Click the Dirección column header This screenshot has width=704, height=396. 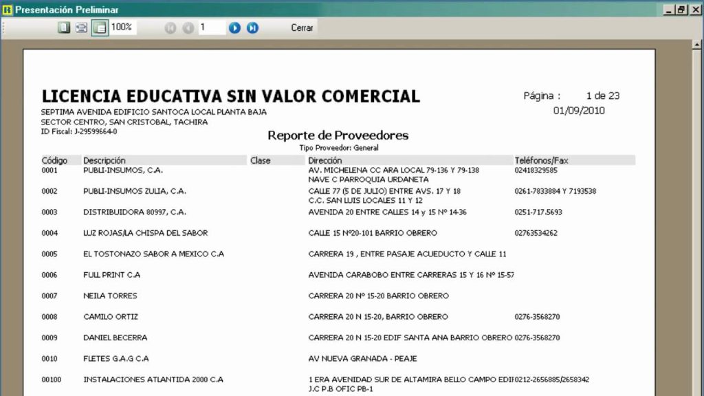[325, 160]
